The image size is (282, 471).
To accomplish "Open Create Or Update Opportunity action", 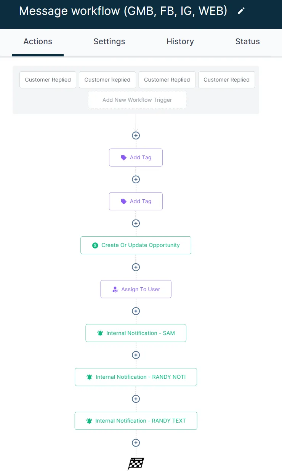I will pos(136,245).
